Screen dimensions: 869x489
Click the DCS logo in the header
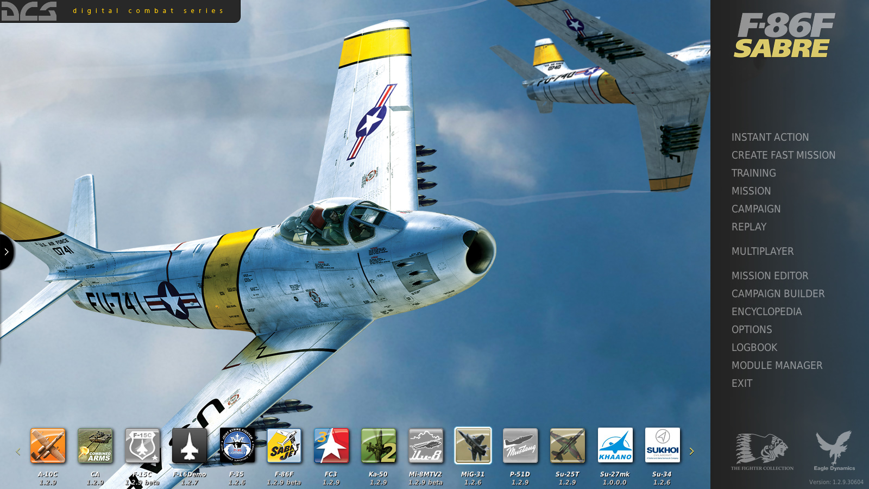pos(29,11)
